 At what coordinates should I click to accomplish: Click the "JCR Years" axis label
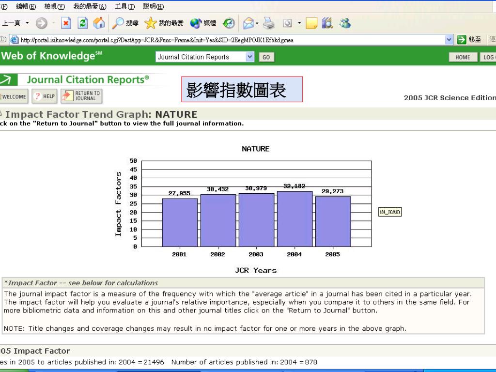click(256, 270)
